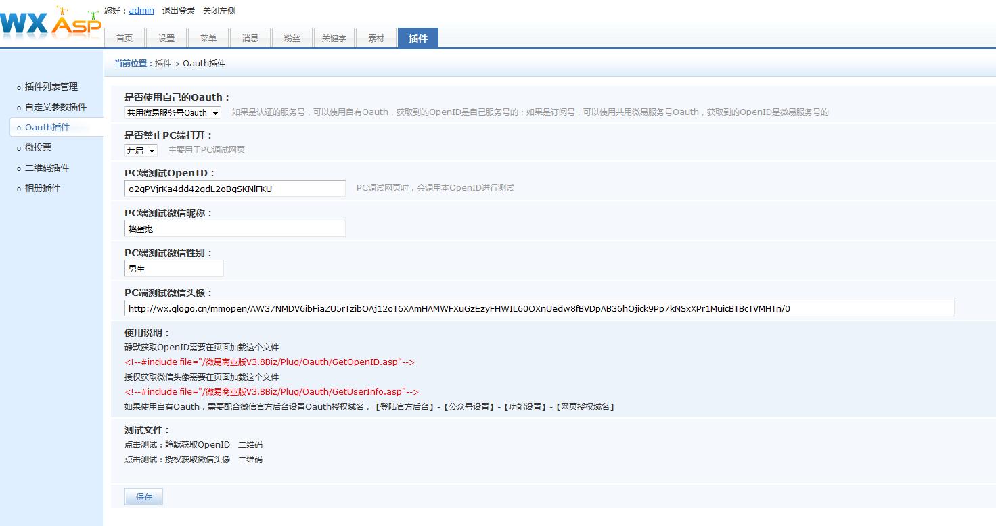996x526 pixels.
Task: Select the 插件 tab
Action: click(x=418, y=38)
